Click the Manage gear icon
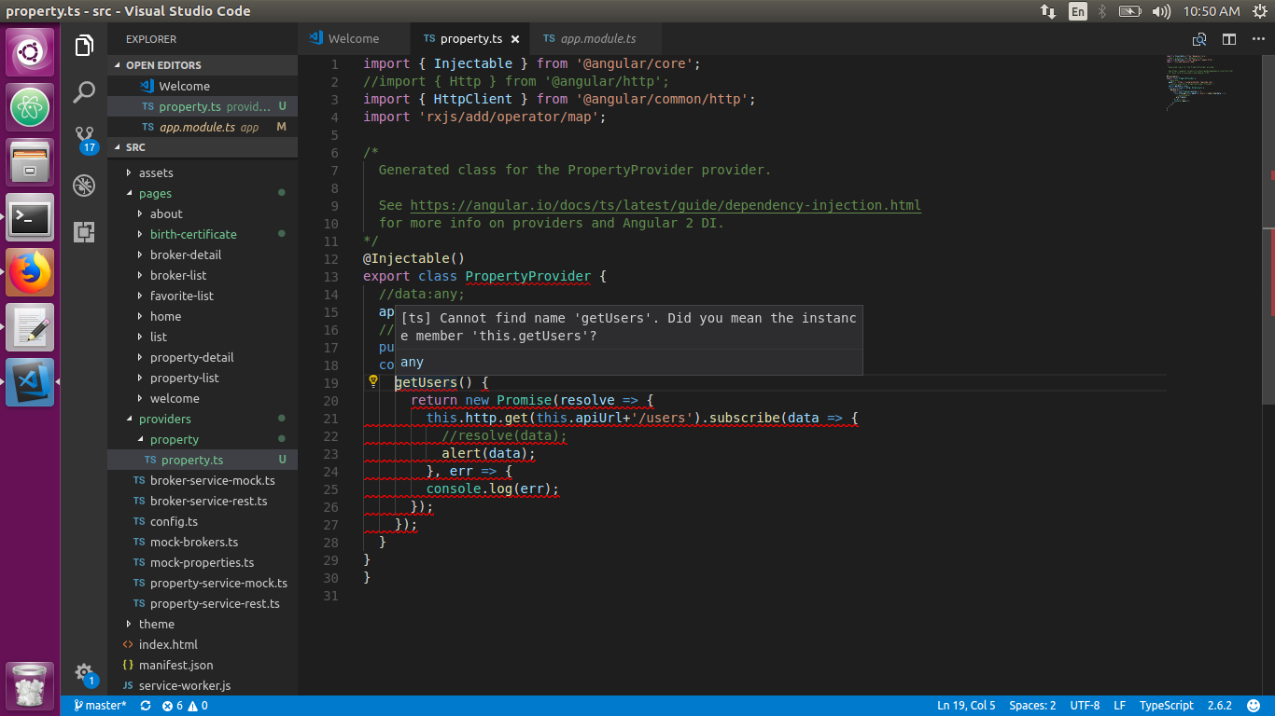 [x=84, y=672]
